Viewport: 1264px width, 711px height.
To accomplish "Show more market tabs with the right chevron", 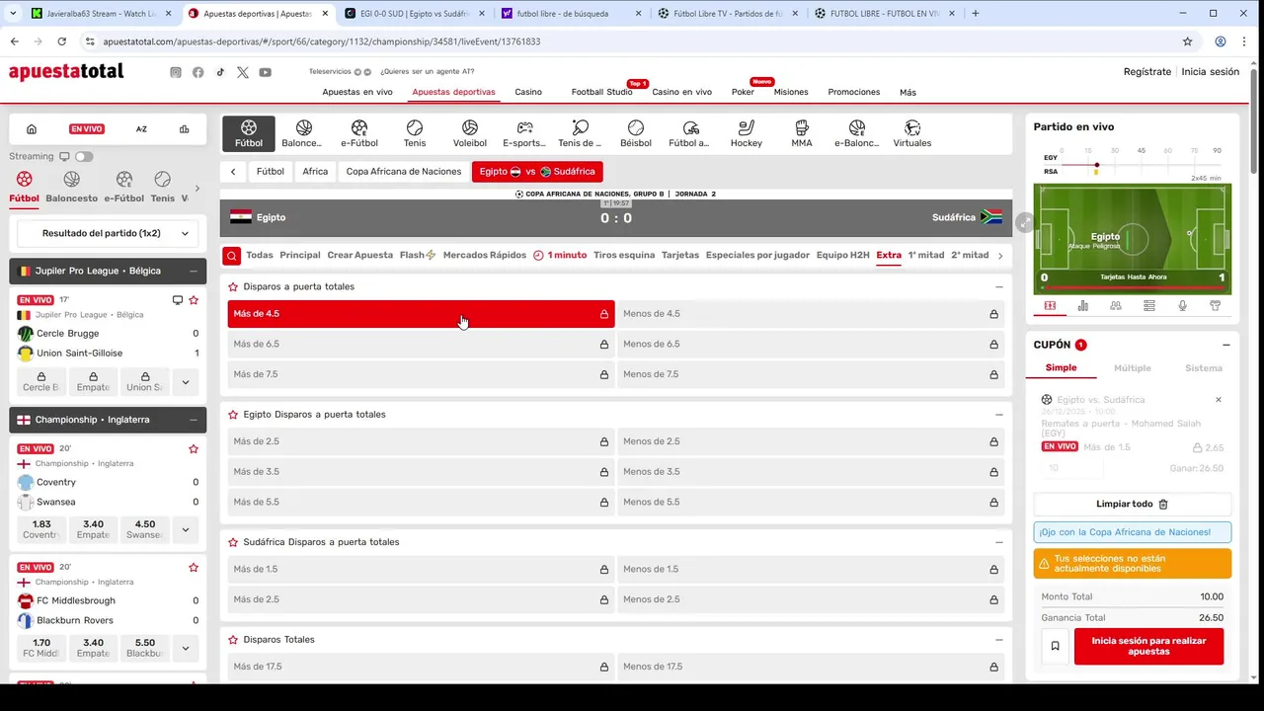I will (1000, 256).
